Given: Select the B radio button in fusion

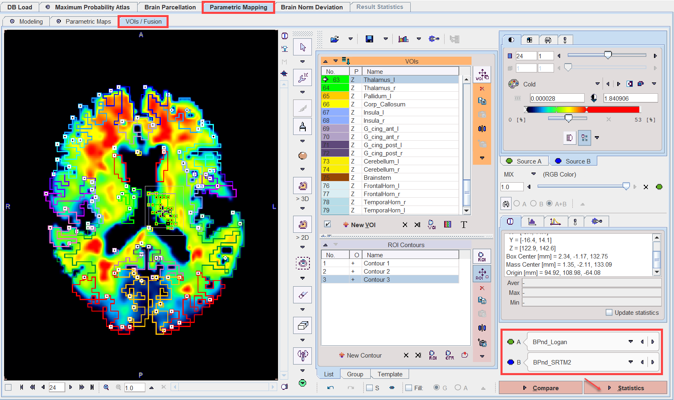Looking at the screenshot, I should (x=534, y=203).
